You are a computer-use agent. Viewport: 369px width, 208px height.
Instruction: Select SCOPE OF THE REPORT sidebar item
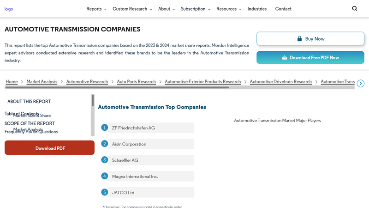point(30,123)
